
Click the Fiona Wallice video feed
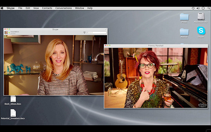(x=56, y=65)
